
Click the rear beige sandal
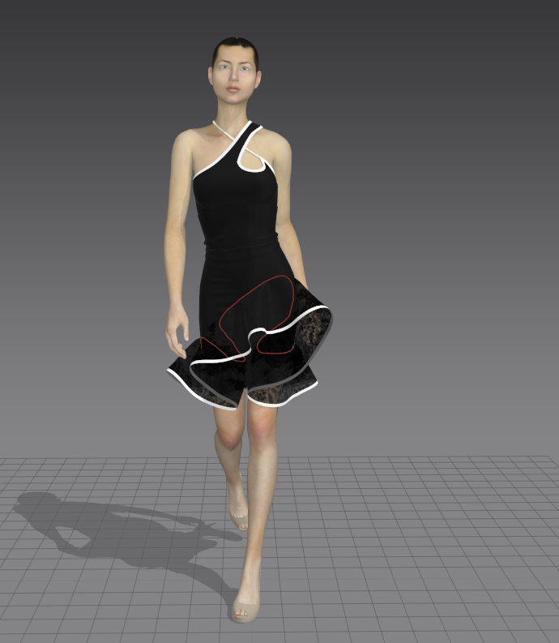238,509
